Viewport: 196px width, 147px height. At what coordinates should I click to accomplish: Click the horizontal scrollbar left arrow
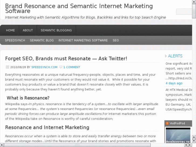pos(2,145)
